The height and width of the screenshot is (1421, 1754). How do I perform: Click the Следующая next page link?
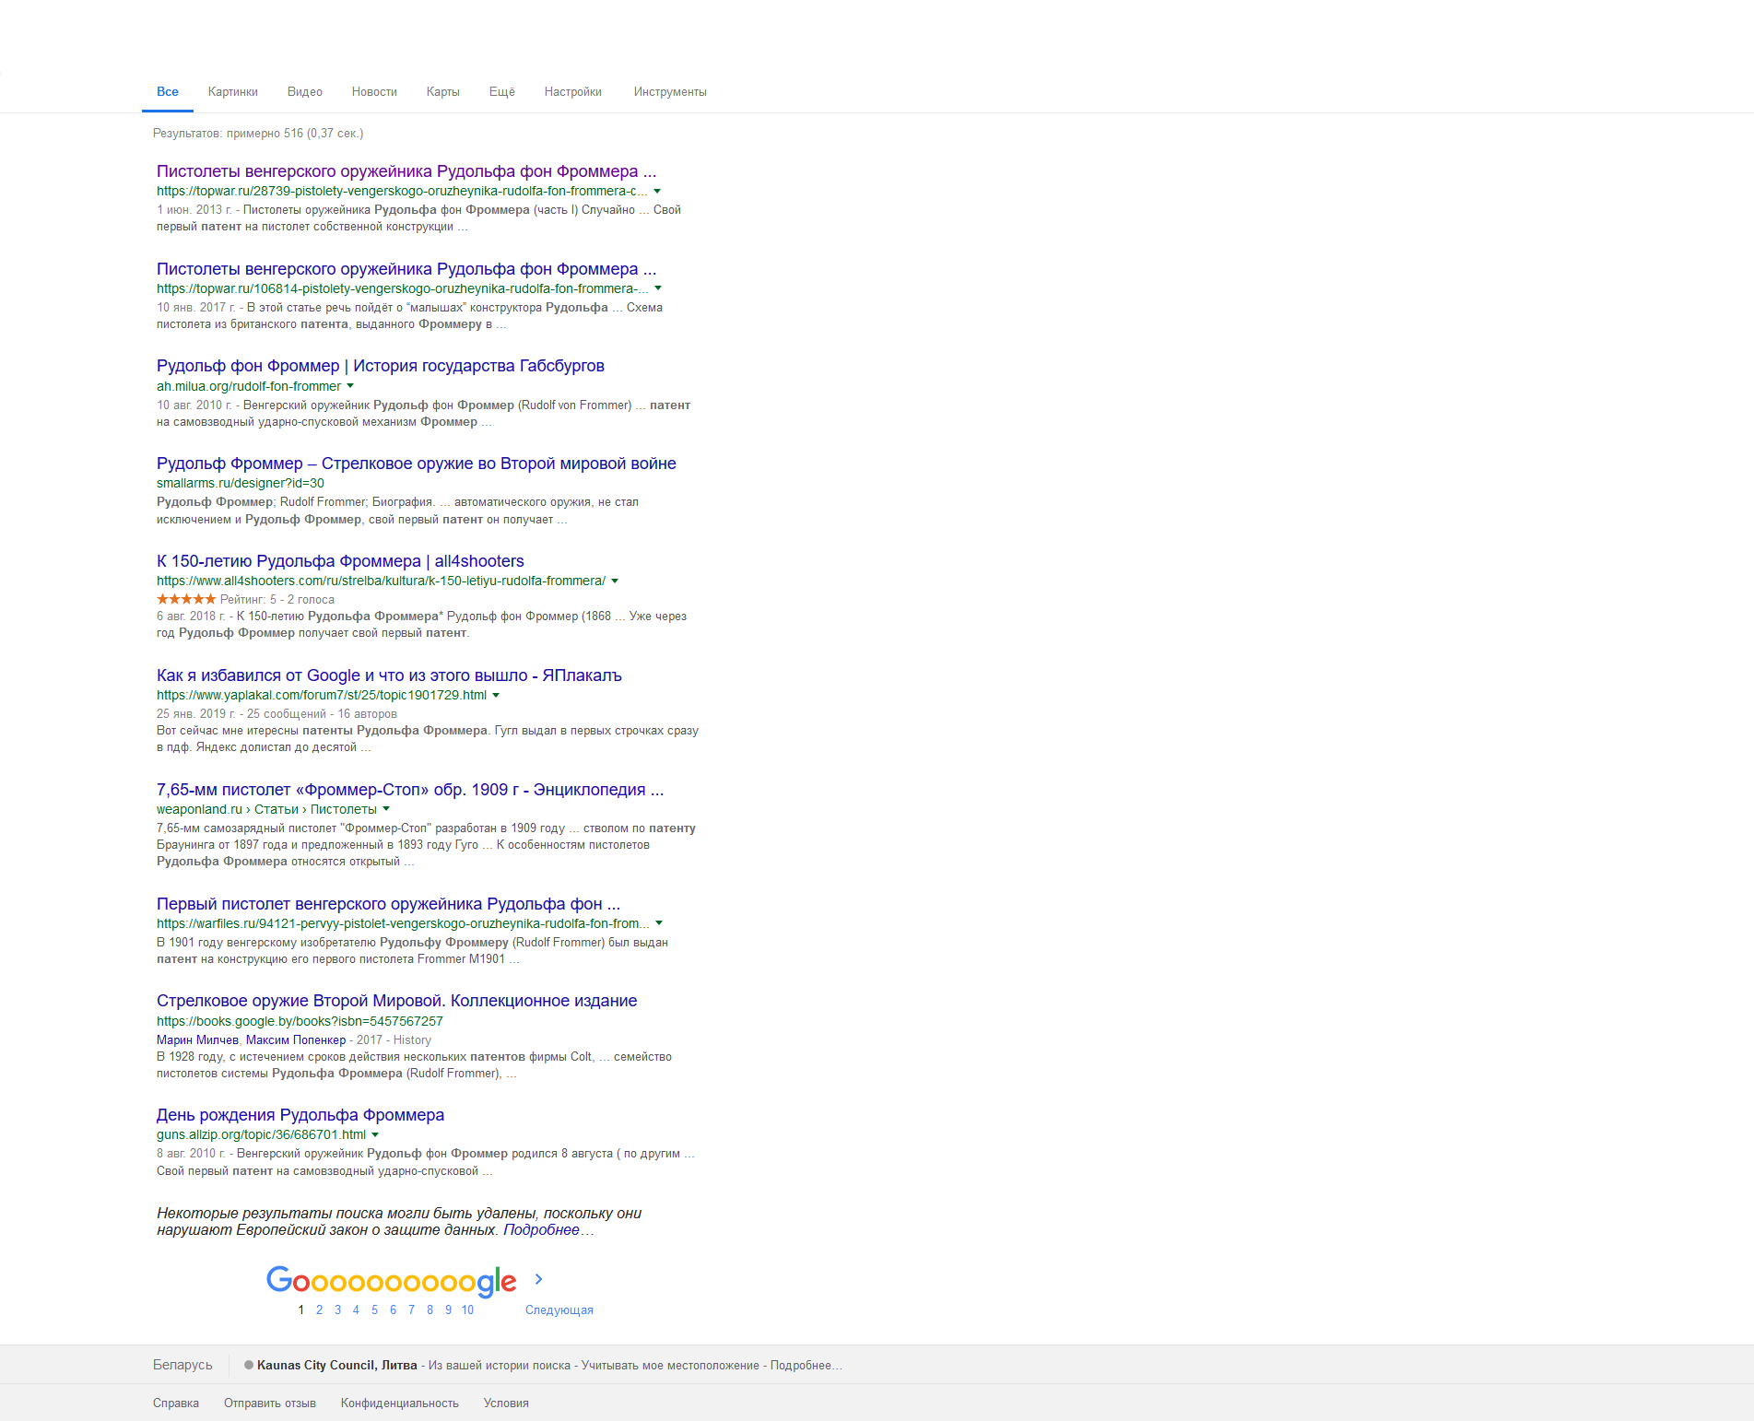point(559,1310)
